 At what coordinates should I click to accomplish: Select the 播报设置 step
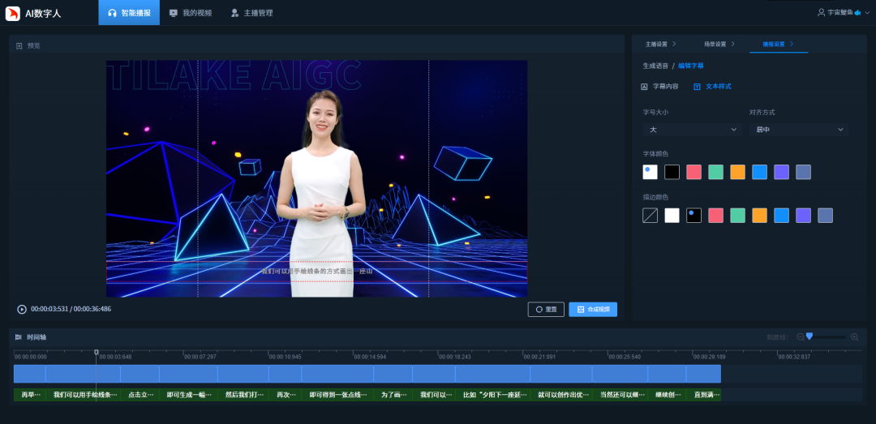[778, 44]
